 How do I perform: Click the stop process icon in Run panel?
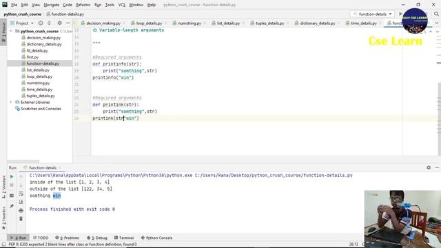pos(12,185)
